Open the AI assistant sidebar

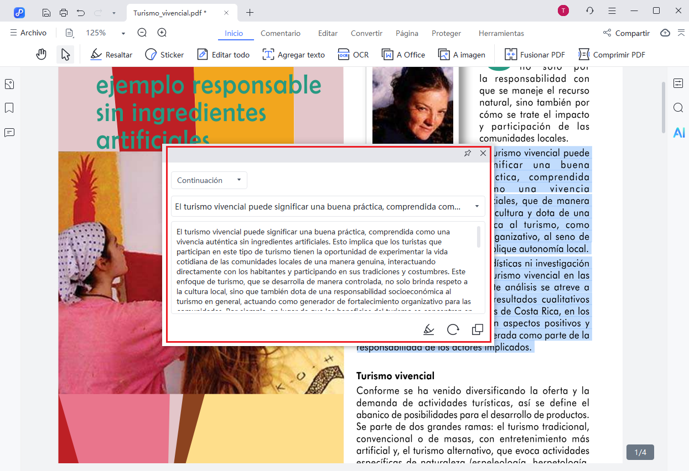pyautogui.click(x=678, y=133)
